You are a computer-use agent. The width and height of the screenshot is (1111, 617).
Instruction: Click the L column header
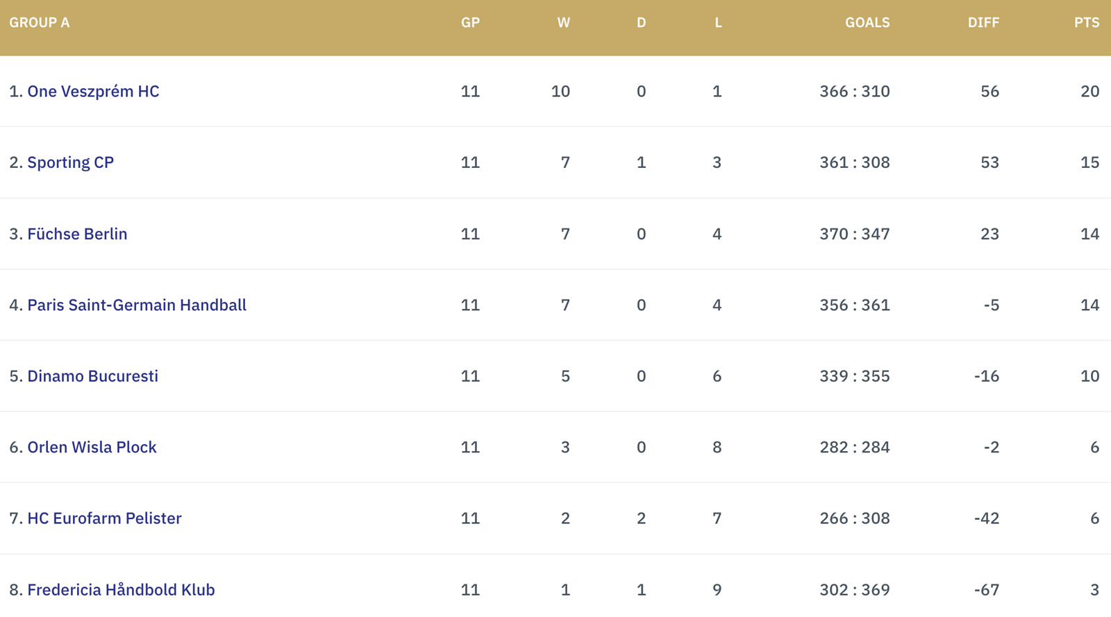click(x=718, y=22)
